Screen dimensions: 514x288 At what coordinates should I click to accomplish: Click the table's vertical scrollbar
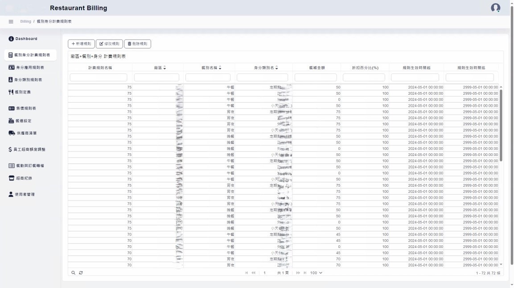(501, 125)
